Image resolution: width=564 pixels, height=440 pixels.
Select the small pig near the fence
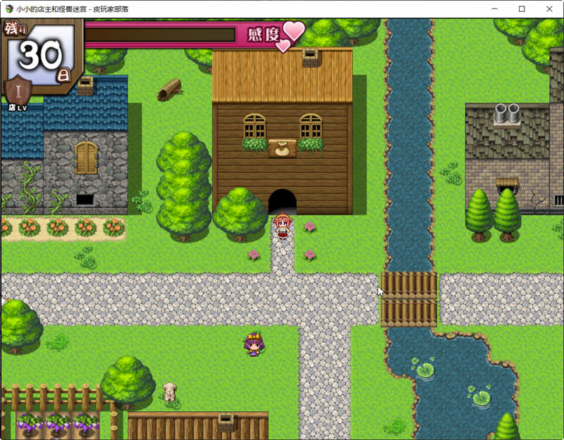click(x=169, y=392)
